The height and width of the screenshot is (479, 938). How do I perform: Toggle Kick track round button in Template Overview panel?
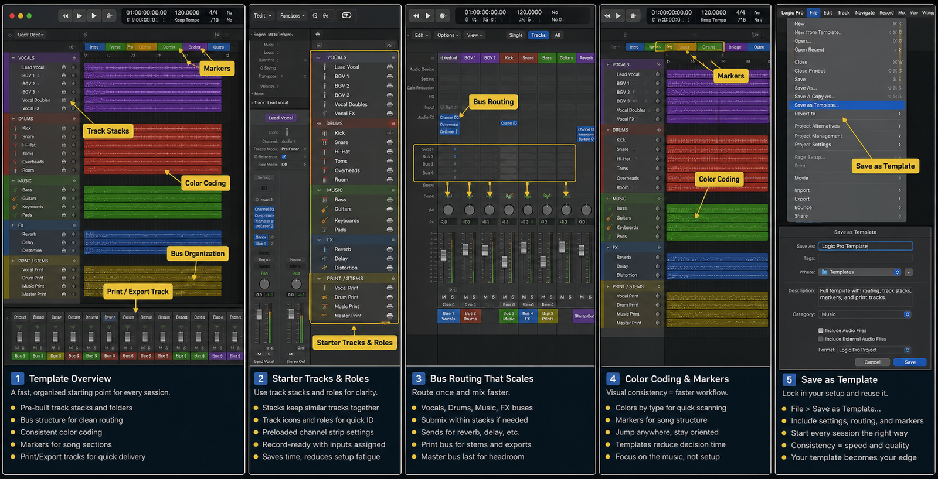(73, 128)
